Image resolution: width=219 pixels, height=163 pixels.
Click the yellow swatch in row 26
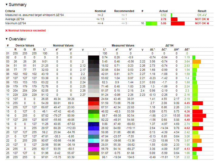pyautogui.click(x=94, y=157)
